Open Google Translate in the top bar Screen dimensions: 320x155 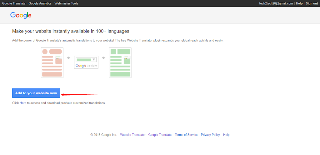tap(14, 3)
